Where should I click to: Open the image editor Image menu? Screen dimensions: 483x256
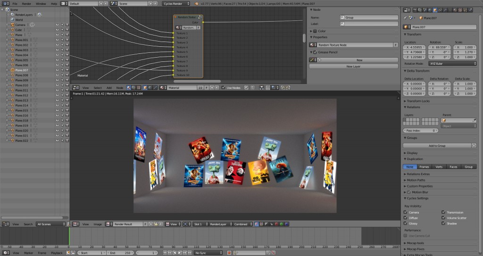(x=98, y=224)
